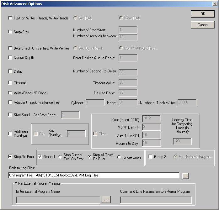Click the Set Start Seed field
Screen dimensions: 219x210
[x=70, y=115]
